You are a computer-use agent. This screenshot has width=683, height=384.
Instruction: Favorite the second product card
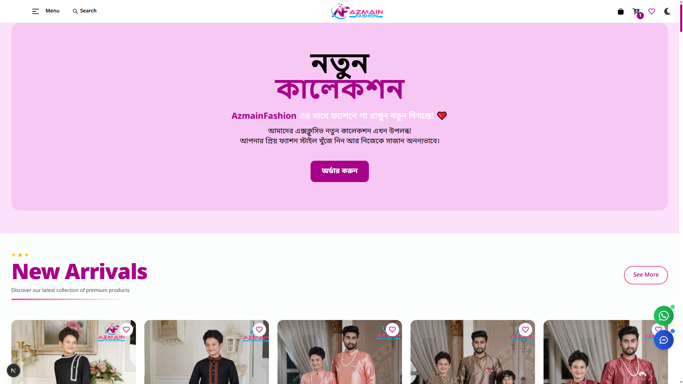click(259, 330)
